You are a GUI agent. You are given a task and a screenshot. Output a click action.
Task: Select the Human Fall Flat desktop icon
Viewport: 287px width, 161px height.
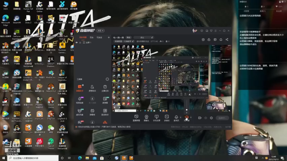[x=28, y=7]
